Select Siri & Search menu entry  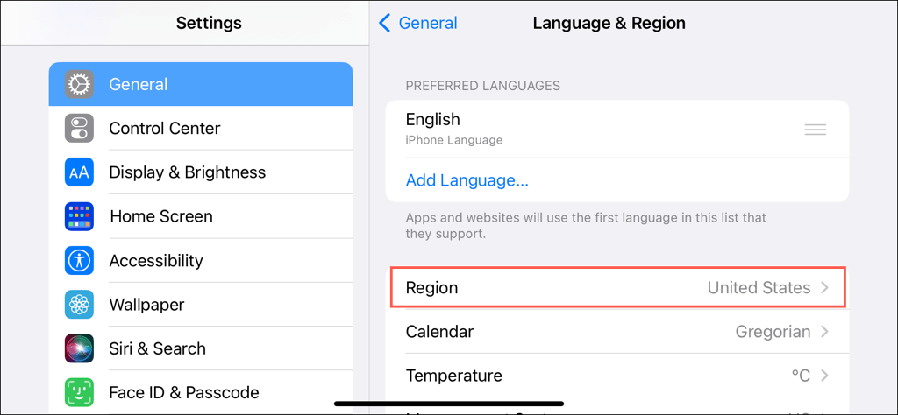201,348
